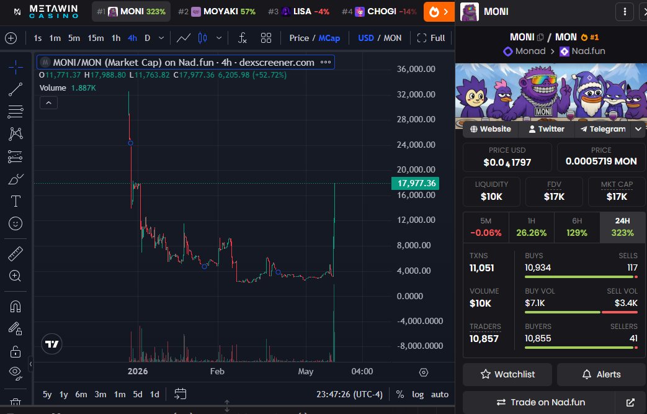Open the MONI three-dot options menu

[625, 12]
